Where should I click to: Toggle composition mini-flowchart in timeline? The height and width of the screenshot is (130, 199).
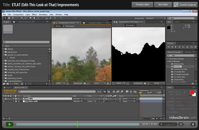point(99,91)
